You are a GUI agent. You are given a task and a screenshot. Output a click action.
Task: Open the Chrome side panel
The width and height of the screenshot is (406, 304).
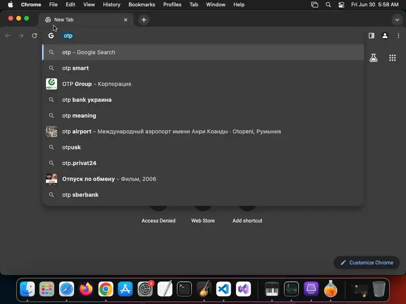[371, 36]
